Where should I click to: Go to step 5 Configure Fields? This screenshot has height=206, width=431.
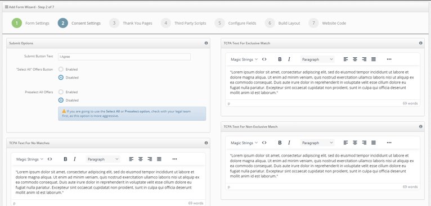click(236, 23)
